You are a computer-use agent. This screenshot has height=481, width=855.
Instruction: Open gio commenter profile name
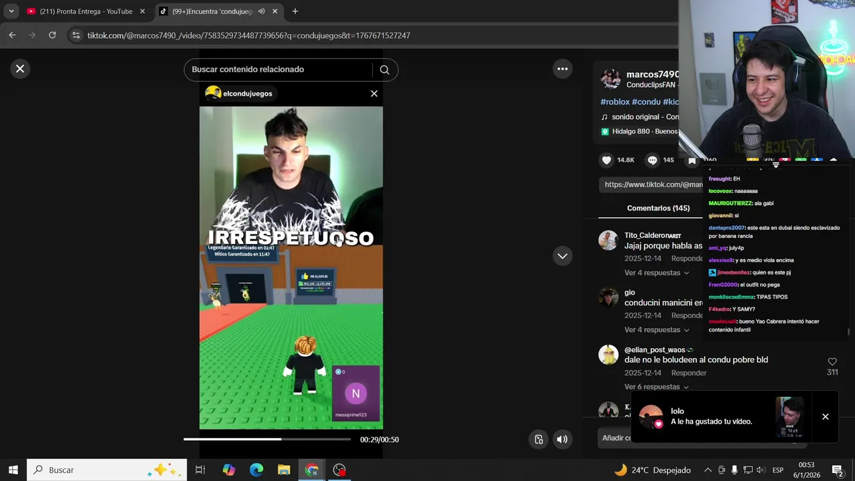pyautogui.click(x=629, y=293)
